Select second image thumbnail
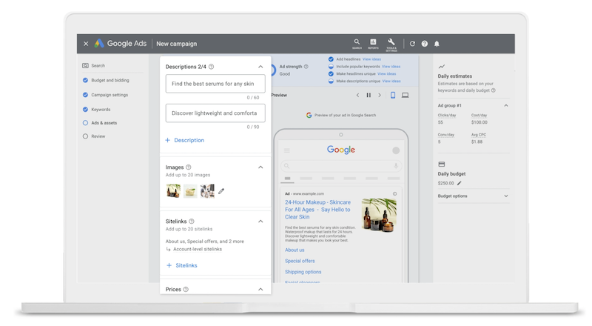The height and width of the screenshot is (326, 592). pyautogui.click(x=190, y=191)
